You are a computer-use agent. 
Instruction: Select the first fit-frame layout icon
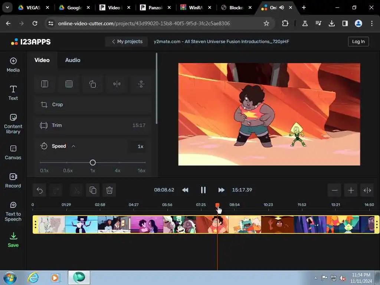click(x=45, y=84)
